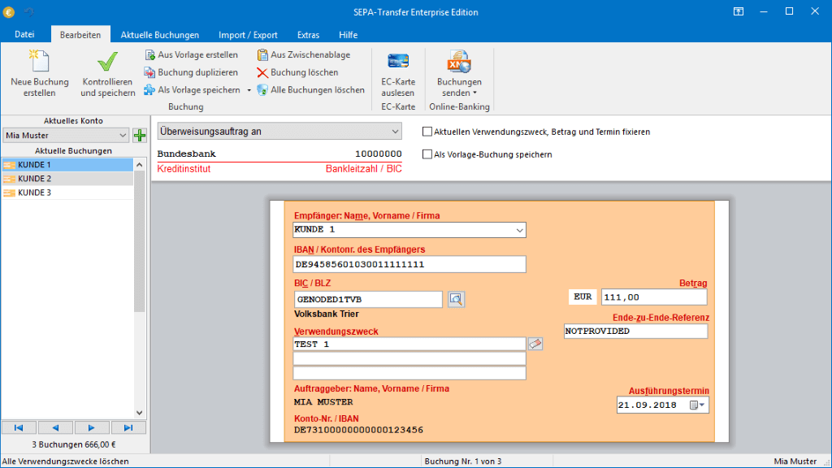Check Als Vorlage-Buchung speichern
This screenshot has width=832, height=468.
(427, 154)
